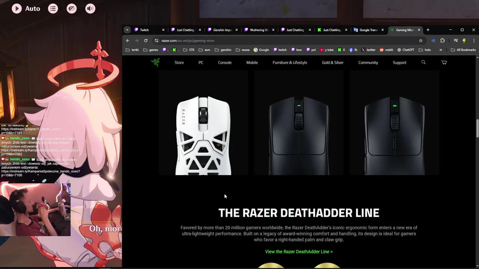Open Furniture & Lifestyle menu
The image size is (479, 269).
[290, 62]
